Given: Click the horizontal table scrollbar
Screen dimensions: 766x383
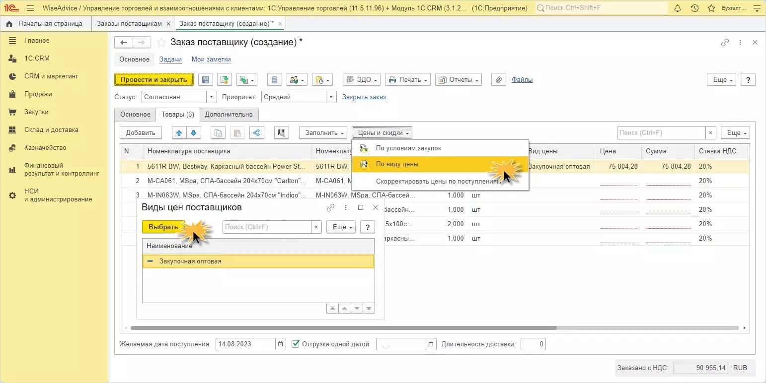Looking at the screenshot, I should 343,328.
